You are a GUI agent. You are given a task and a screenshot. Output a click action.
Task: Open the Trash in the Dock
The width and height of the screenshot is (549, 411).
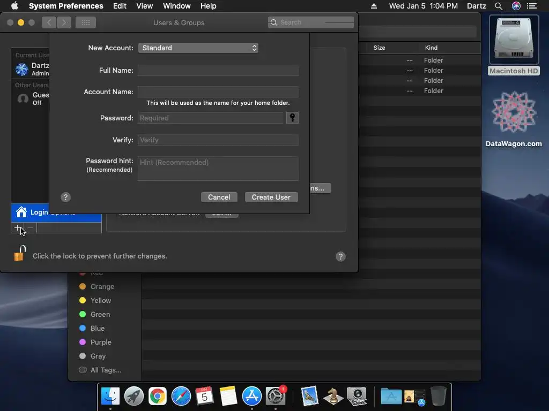click(438, 397)
